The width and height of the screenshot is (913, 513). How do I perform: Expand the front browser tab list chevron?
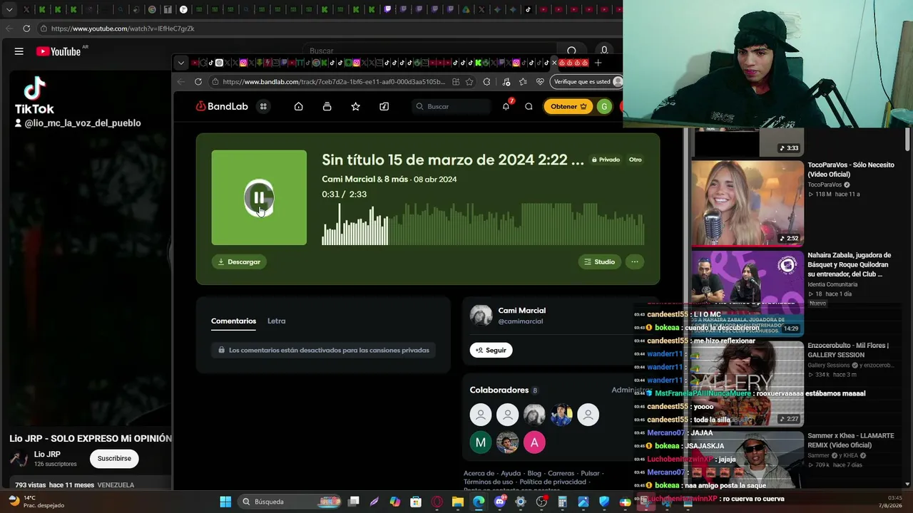tap(181, 63)
